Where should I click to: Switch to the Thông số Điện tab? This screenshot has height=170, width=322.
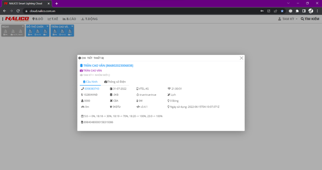pyautogui.click(x=115, y=82)
